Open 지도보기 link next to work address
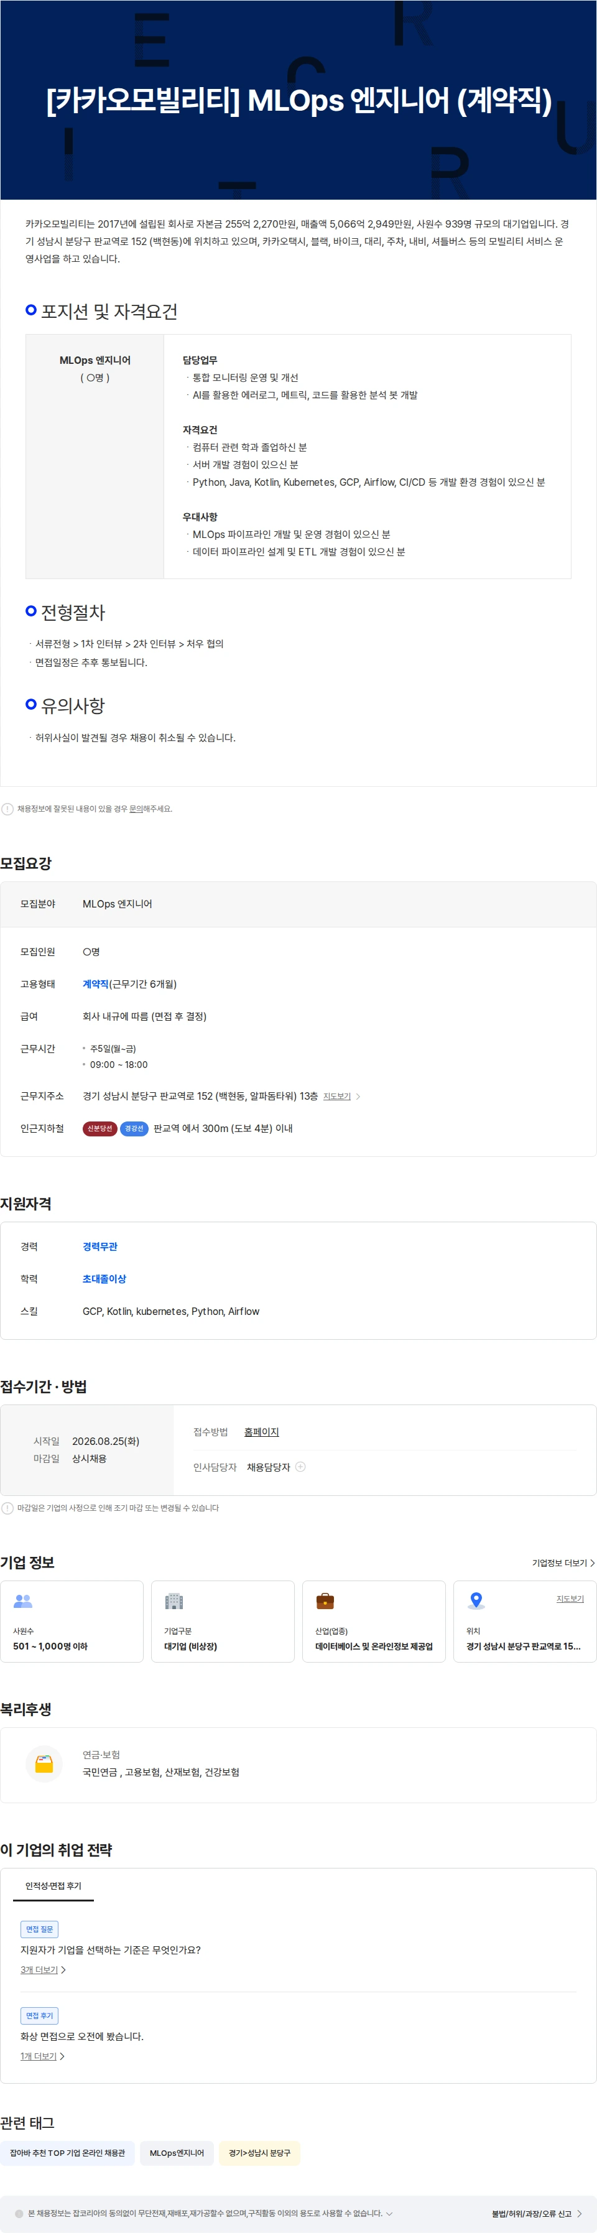This screenshot has width=597, height=2233. (x=337, y=1097)
